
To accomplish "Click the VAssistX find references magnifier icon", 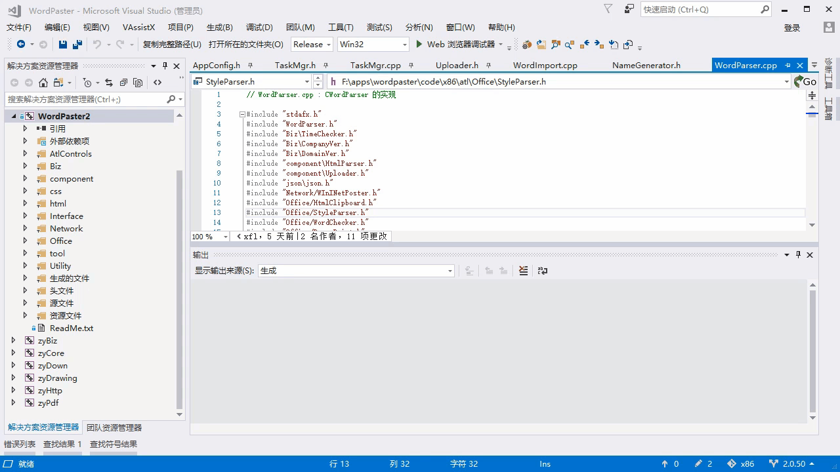I will pos(570,45).
